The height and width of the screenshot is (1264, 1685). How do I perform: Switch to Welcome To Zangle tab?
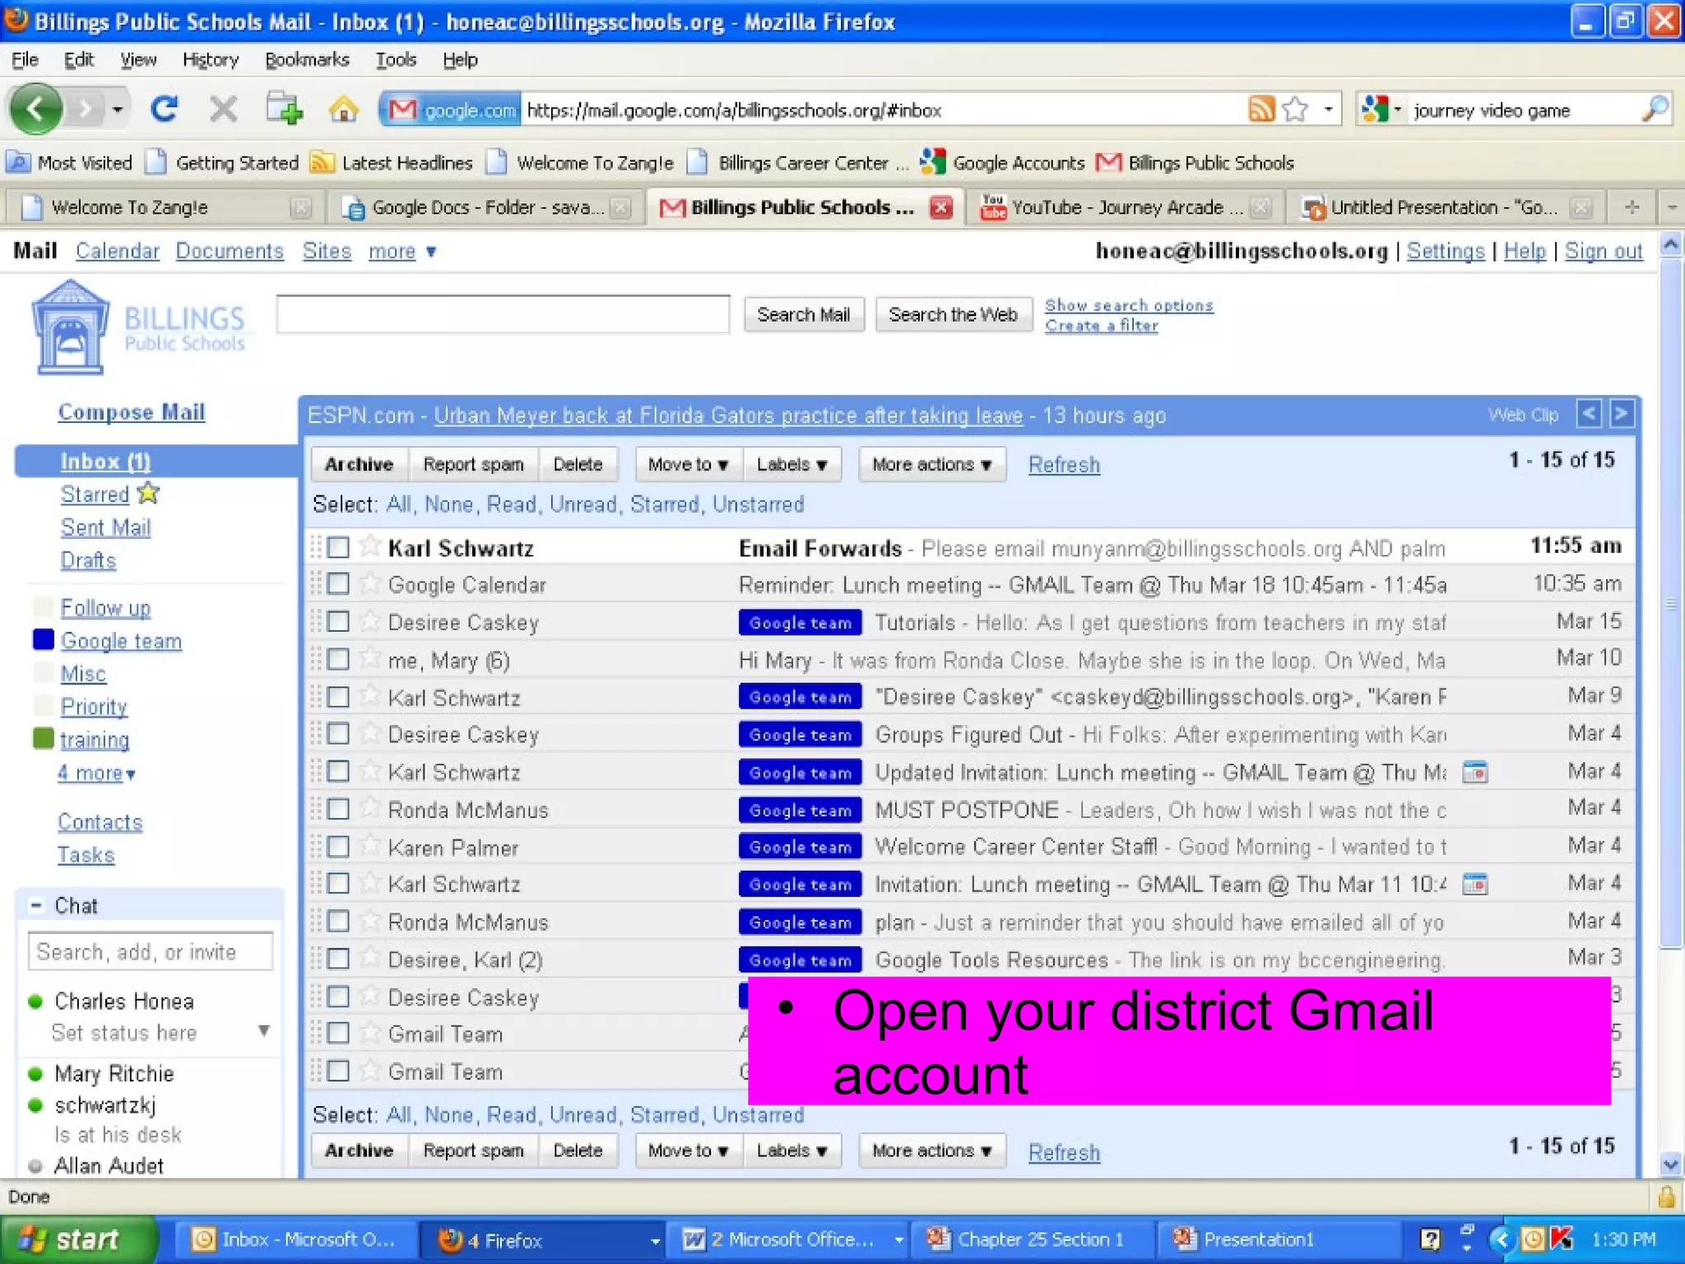165,207
